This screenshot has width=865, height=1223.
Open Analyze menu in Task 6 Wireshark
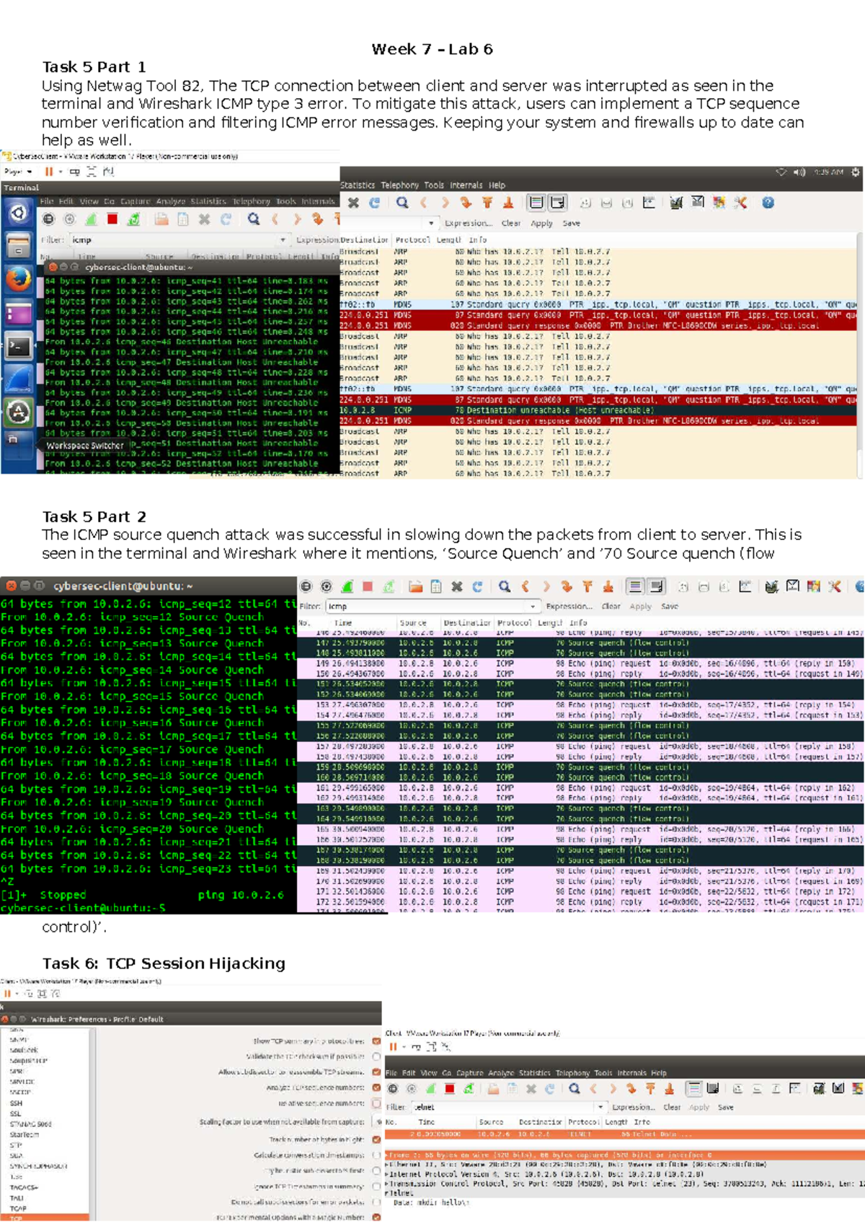[502, 1073]
